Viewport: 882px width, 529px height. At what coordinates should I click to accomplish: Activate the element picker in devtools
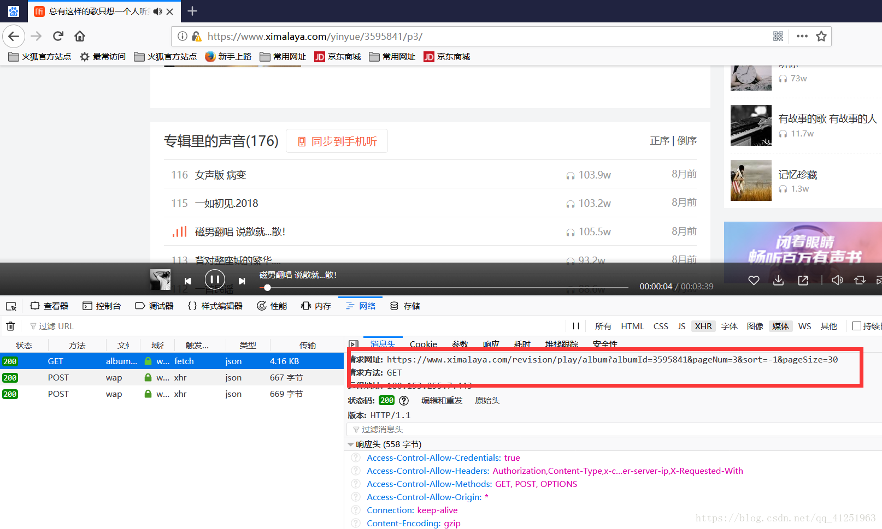point(11,306)
